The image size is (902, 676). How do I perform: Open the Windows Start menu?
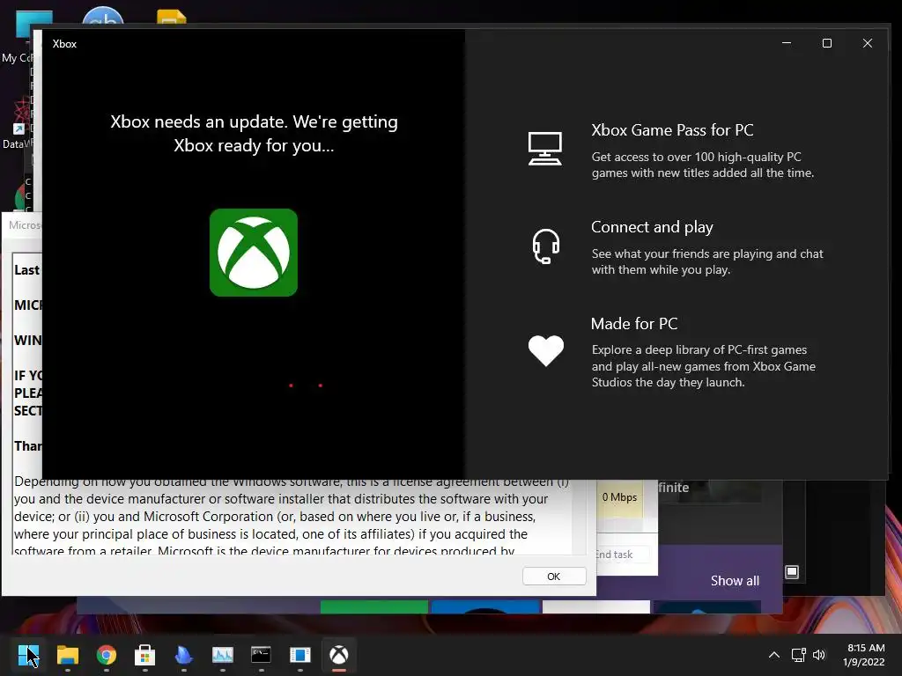point(27,655)
